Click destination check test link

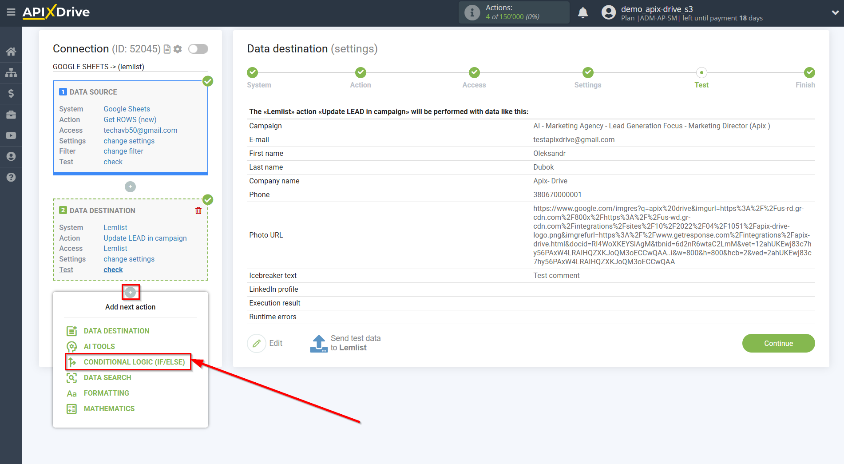(113, 270)
